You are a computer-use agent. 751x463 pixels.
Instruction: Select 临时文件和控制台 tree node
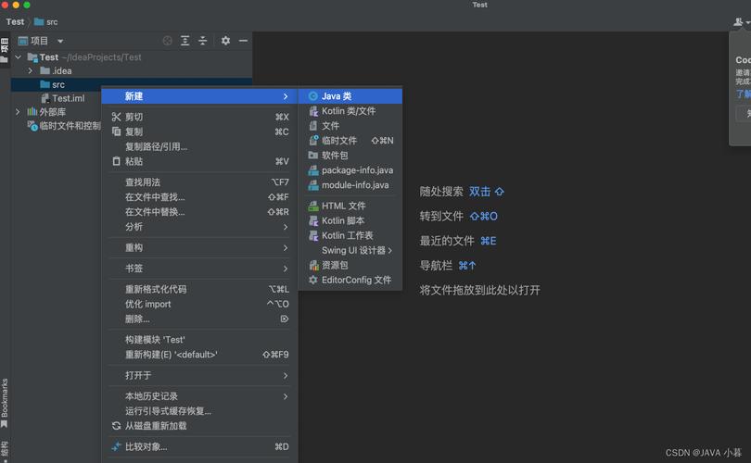tap(64, 126)
